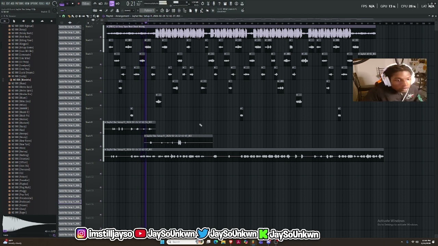
Task: Open the Mixer view icon
Action: pyautogui.click(x=179, y=11)
